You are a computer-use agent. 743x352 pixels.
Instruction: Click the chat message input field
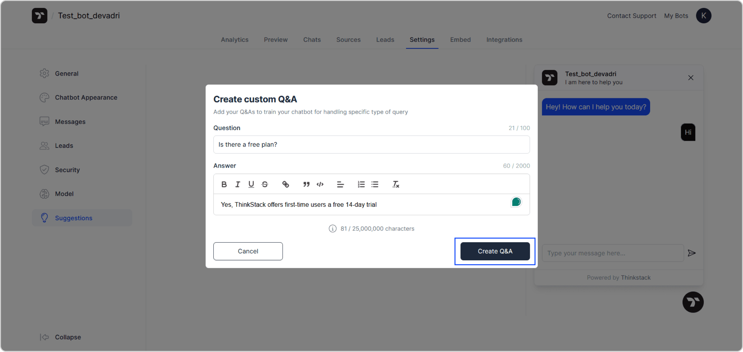pos(613,253)
